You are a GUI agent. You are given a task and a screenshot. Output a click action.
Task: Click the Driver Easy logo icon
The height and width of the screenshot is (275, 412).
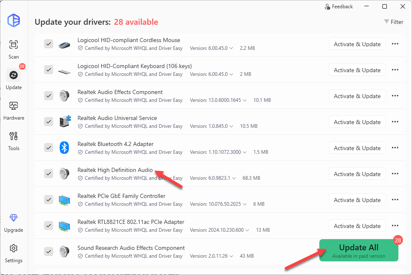tap(14, 20)
